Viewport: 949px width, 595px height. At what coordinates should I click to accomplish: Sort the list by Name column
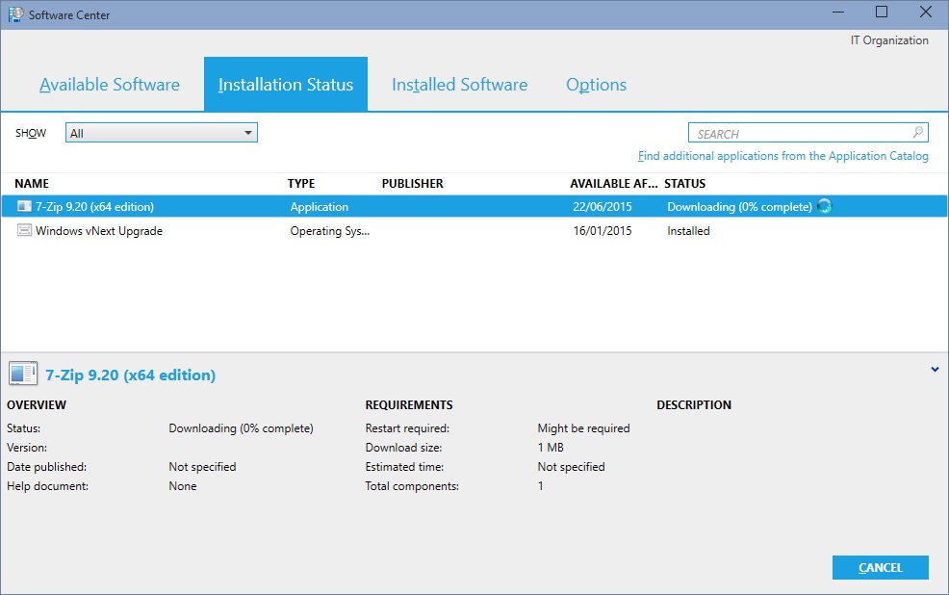(32, 183)
